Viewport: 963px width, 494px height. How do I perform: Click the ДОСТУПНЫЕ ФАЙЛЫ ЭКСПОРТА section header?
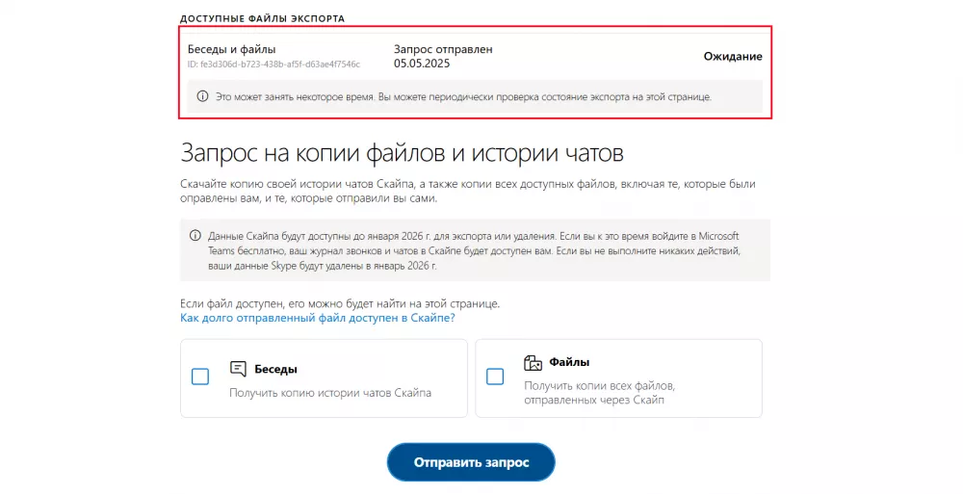pyautogui.click(x=262, y=18)
